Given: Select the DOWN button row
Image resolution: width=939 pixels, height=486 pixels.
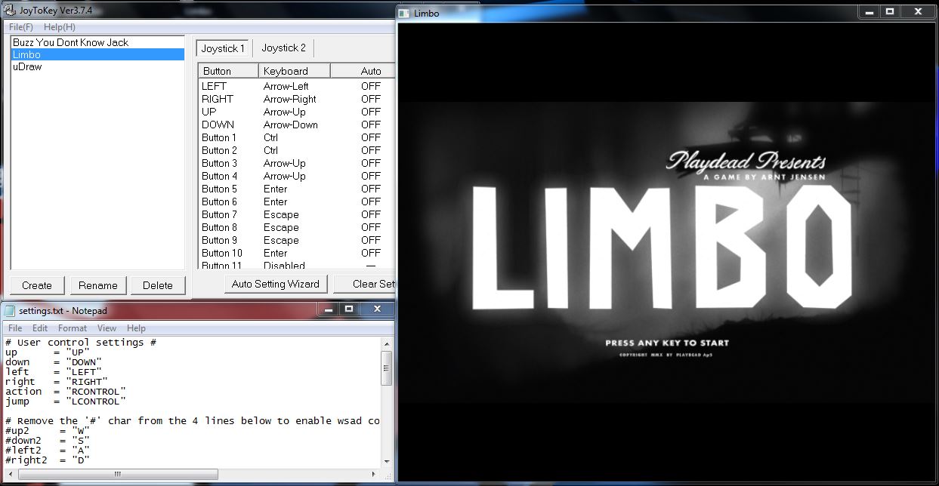Looking at the screenshot, I should pyautogui.click(x=296, y=125).
